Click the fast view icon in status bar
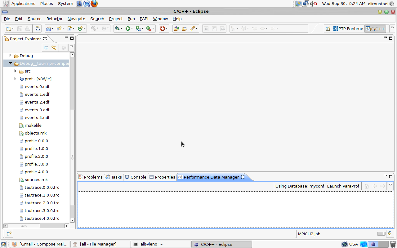This screenshot has height=248, width=397. (x=9, y=234)
